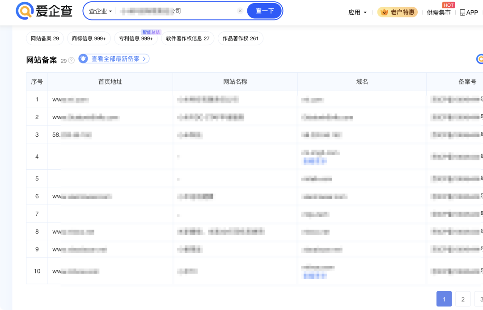The image size is (483, 310).
Task: Click the blue link under row 4 domain
Action: (315, 160)
